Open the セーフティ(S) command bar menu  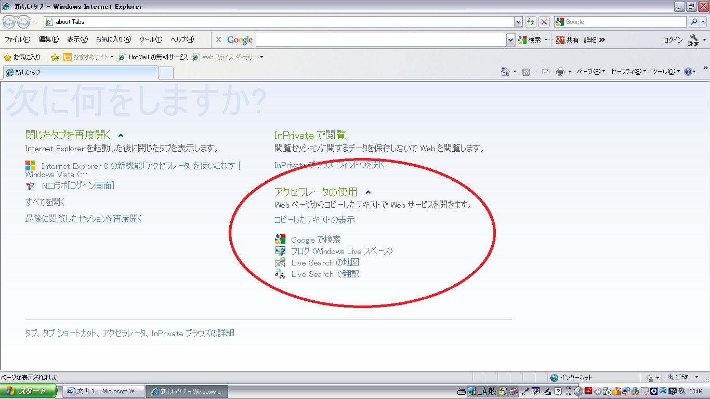[628, 72]
